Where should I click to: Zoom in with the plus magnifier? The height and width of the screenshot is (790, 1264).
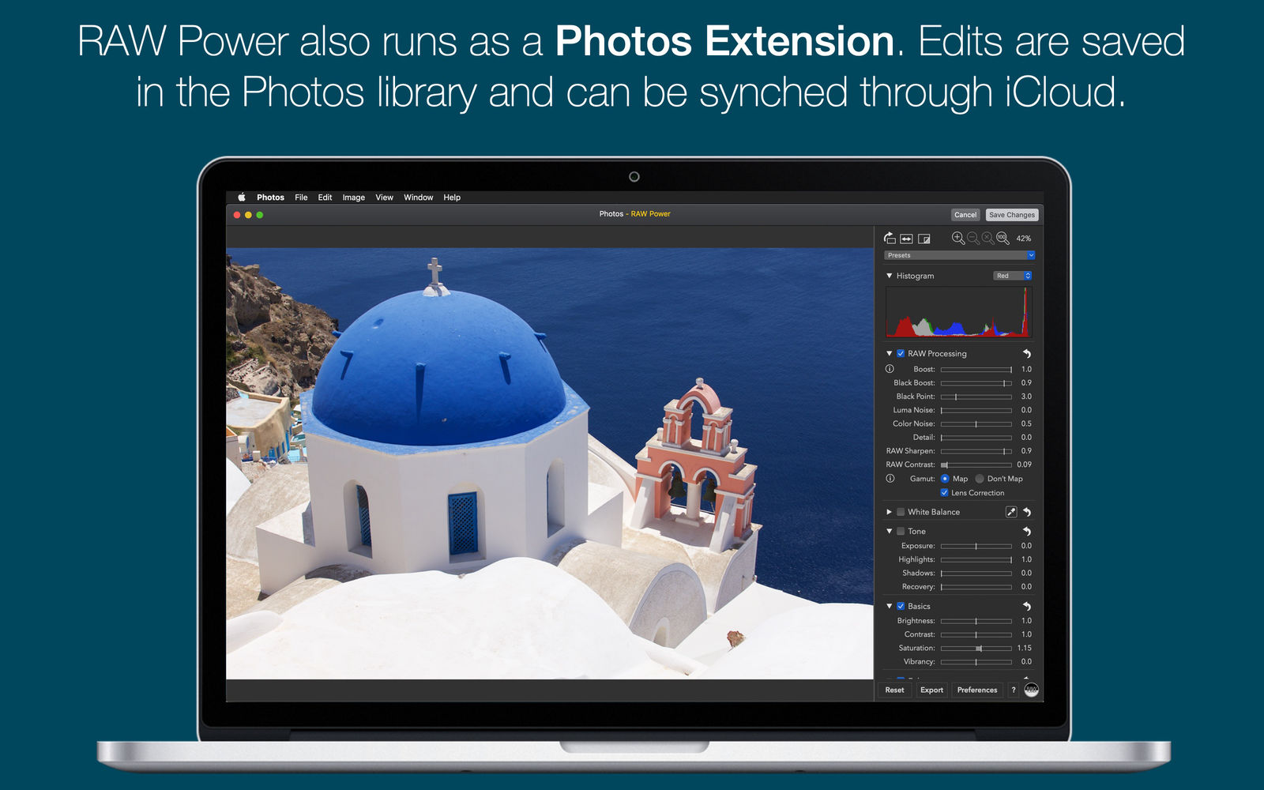click(x=958, y=238)
